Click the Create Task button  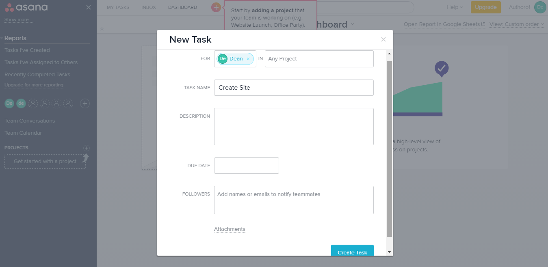pyautogui.click(x=352, y=251)
